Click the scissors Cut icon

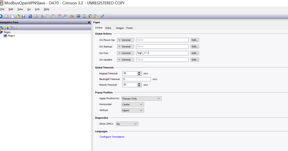coord(42,16)
